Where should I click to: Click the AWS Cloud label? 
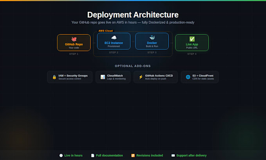point(106,31)
